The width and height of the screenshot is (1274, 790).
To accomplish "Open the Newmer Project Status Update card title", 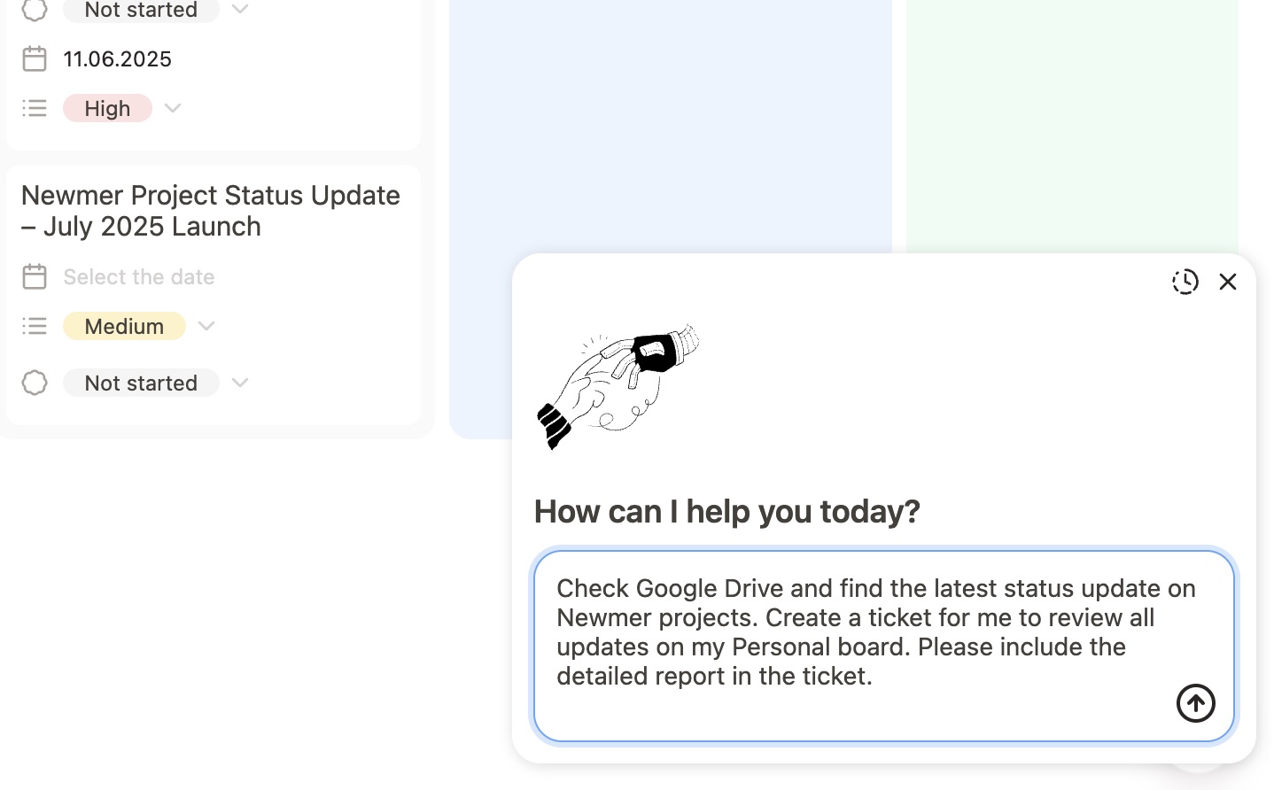I will click(x=210, y=211).
